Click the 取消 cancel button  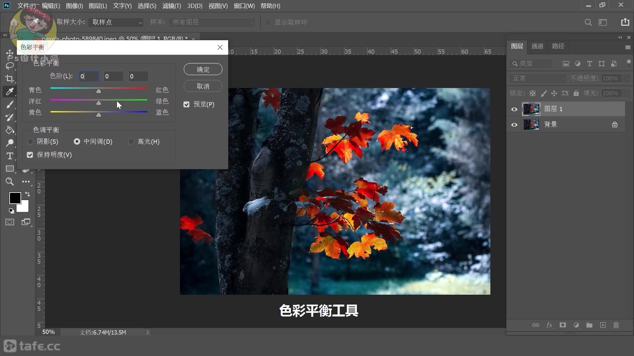[203, 86]
